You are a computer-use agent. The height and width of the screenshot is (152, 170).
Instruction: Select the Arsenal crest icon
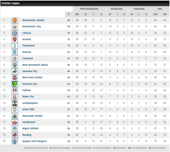tap(15, 39)
